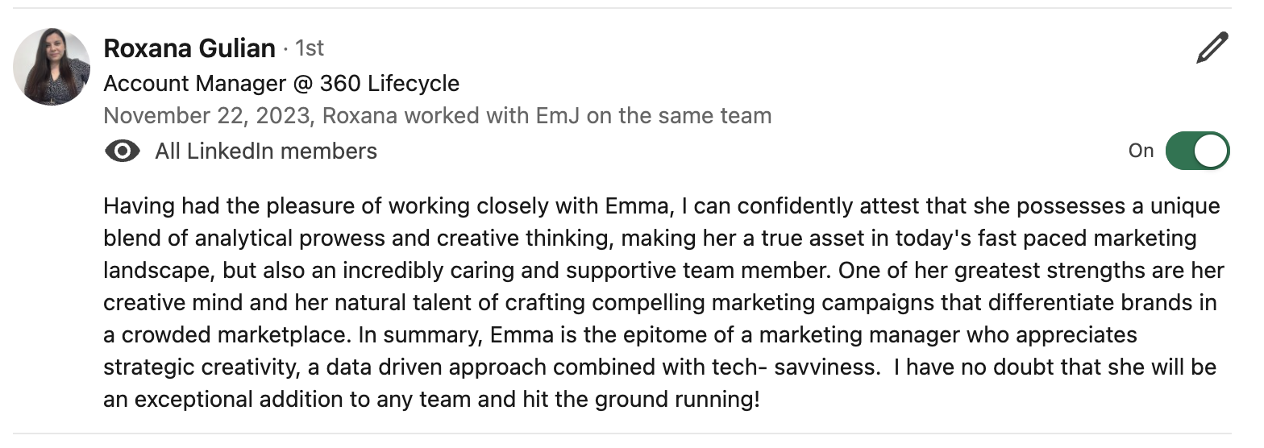Select the "All LinkedIn members" visibility setting

click(266, 151)
